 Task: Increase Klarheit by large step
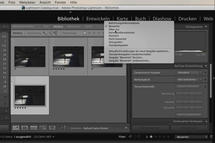[x=199, y=102]
